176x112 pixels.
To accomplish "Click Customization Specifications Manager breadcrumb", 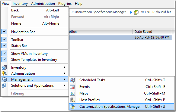I will click(99, 12).
